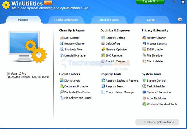Launch Memory Optimizer icon
The image size is (187, 129).
pos(103,49)
